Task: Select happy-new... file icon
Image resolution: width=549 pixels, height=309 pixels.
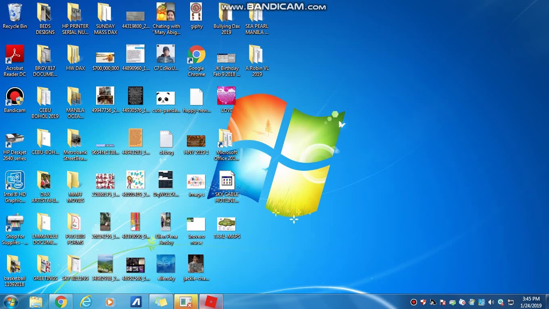Action: (x=196, y=100)
